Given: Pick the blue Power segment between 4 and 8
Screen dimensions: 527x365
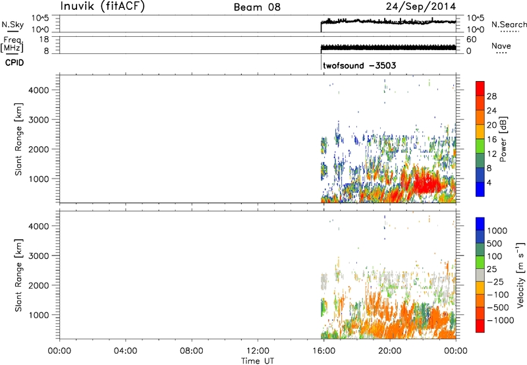Looking at the screenshot, I should click(x=480, y=175).
